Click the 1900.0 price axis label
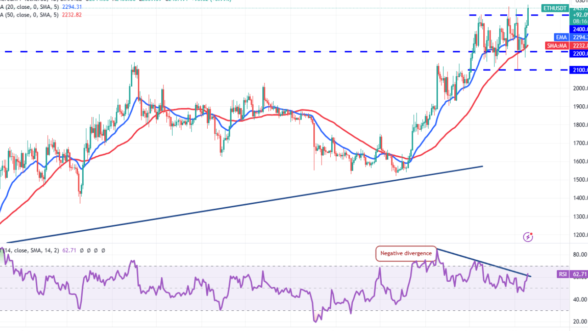This screenshot has height=331, width=588. (580, 107)
